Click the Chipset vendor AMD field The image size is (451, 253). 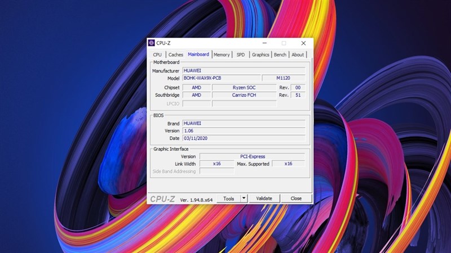point(196,88)
